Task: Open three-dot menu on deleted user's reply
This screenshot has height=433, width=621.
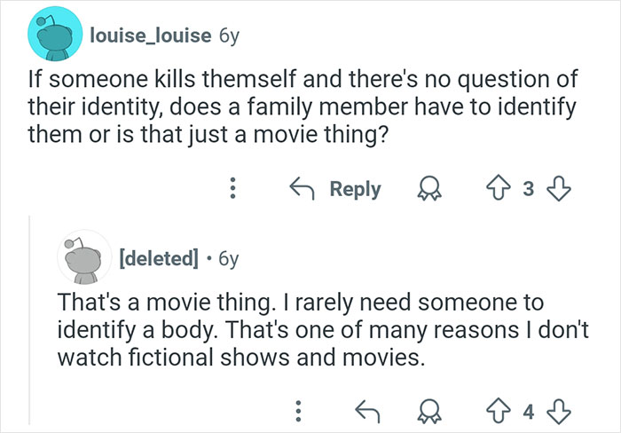Action: 297,411
